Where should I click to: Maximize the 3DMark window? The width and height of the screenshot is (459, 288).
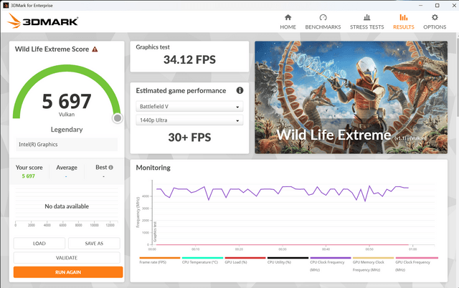pos(437,5)
